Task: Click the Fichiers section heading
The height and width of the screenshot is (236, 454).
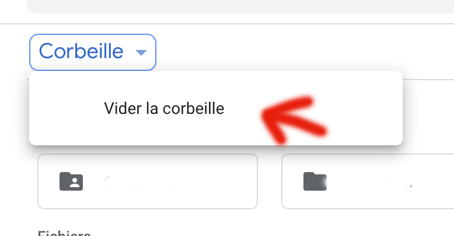Action: pyautogui.click(x=64, y=233)
